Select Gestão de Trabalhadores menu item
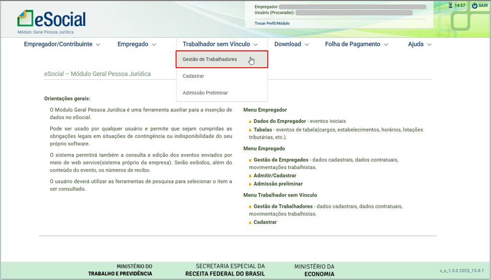 coord(210,60)
